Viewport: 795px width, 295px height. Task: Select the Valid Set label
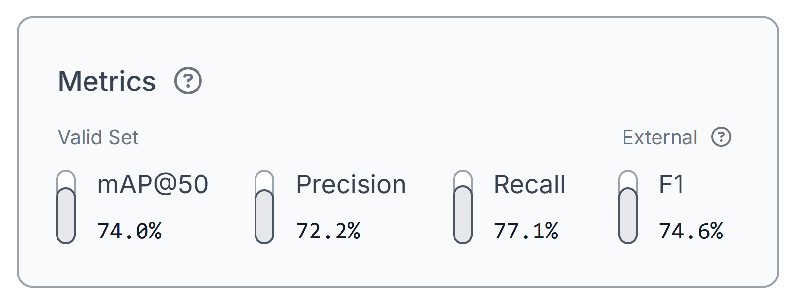(98, 137)
